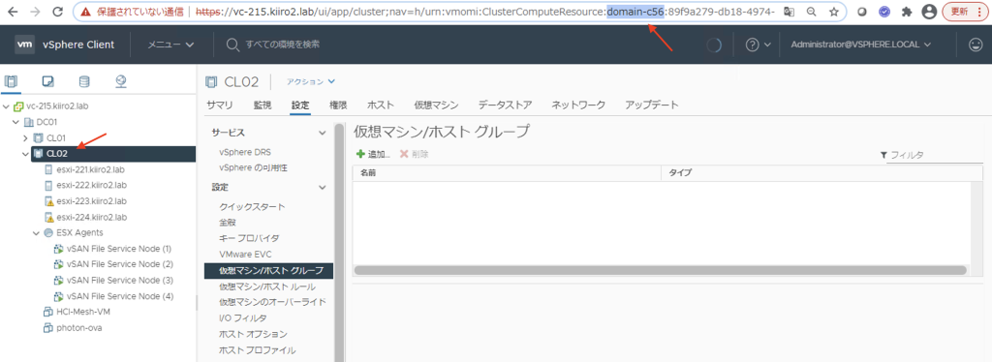
Task: Bookmark this page with star icon
Action: click(834, 12)
